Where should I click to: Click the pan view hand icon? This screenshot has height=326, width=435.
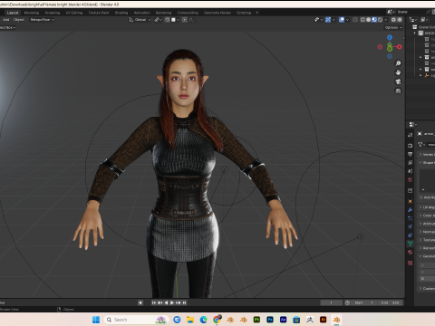(398, 72)
